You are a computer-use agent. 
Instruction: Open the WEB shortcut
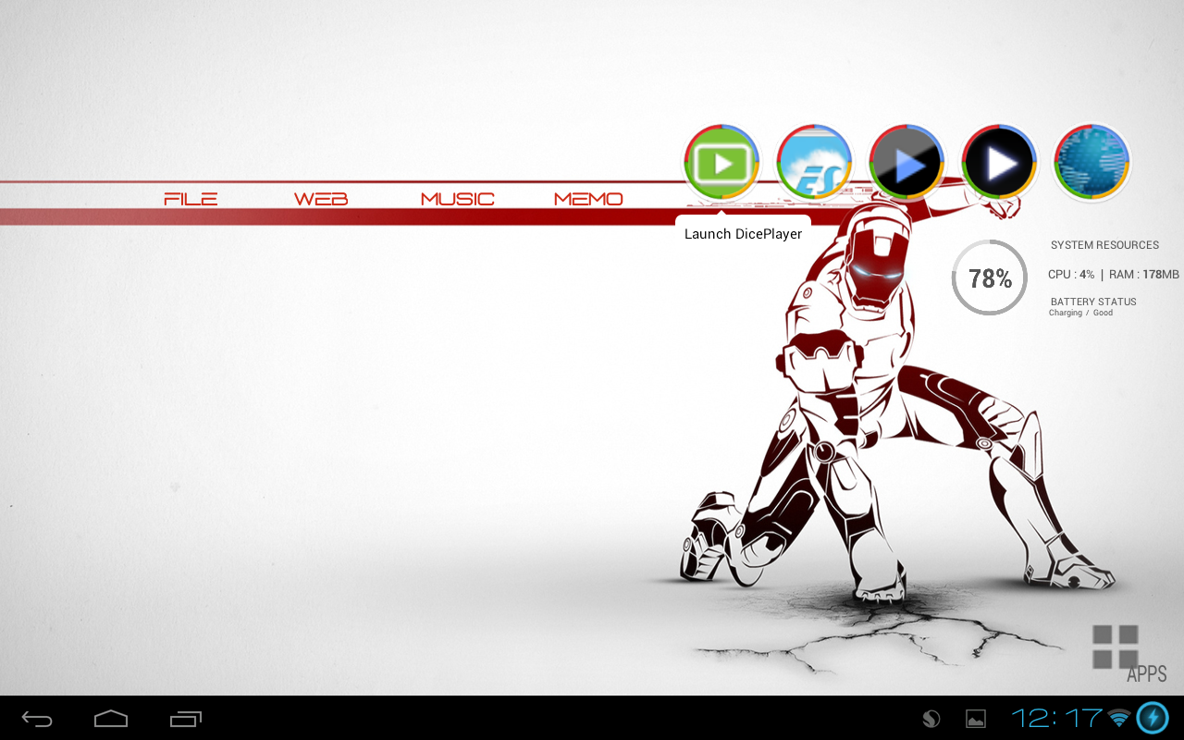tap(321, 199)
